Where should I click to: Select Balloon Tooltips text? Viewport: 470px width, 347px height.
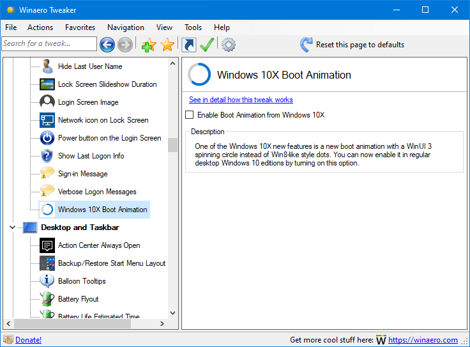tap(82, 281)
